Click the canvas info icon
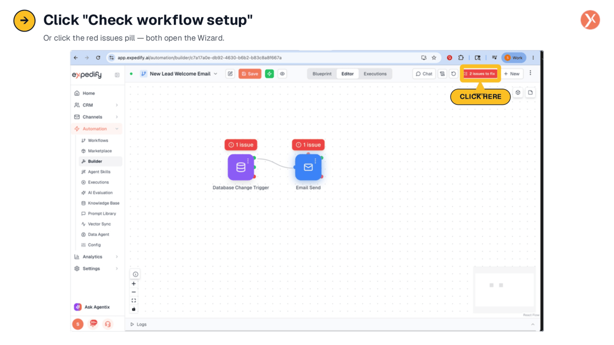Viewport: 614px width, 345px height. click(135, 274)
